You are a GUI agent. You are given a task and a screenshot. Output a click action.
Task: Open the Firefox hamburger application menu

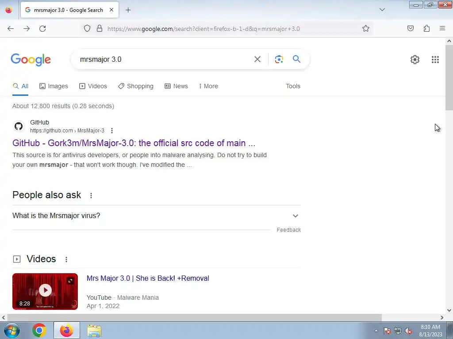click(x=442, y=29)
